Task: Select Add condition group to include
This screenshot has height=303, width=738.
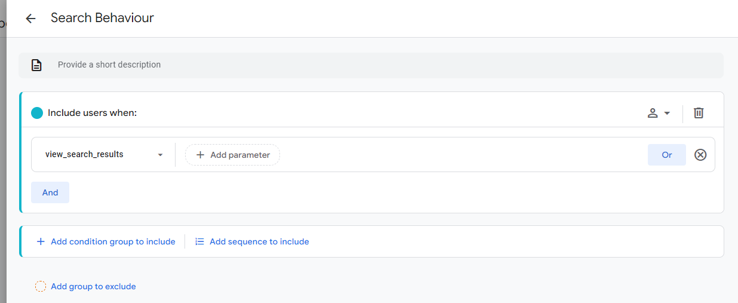Action: point(113,241)
